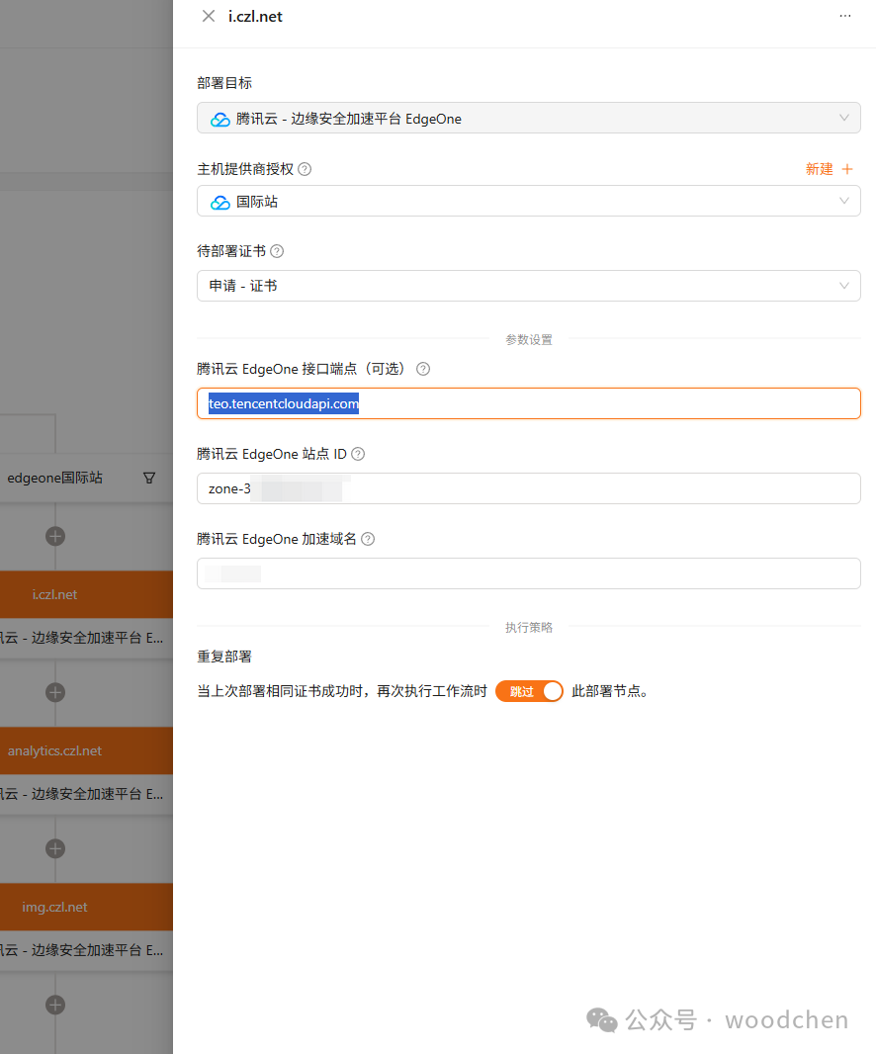Viewport: 876px width, 1054px height.
Task: Click help icon beside 接口端点（可选）
Action: [x=423, y=369]
